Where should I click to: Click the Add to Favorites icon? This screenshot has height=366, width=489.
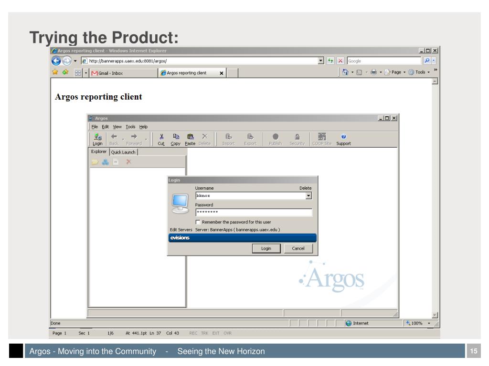(x=65, y=72)
